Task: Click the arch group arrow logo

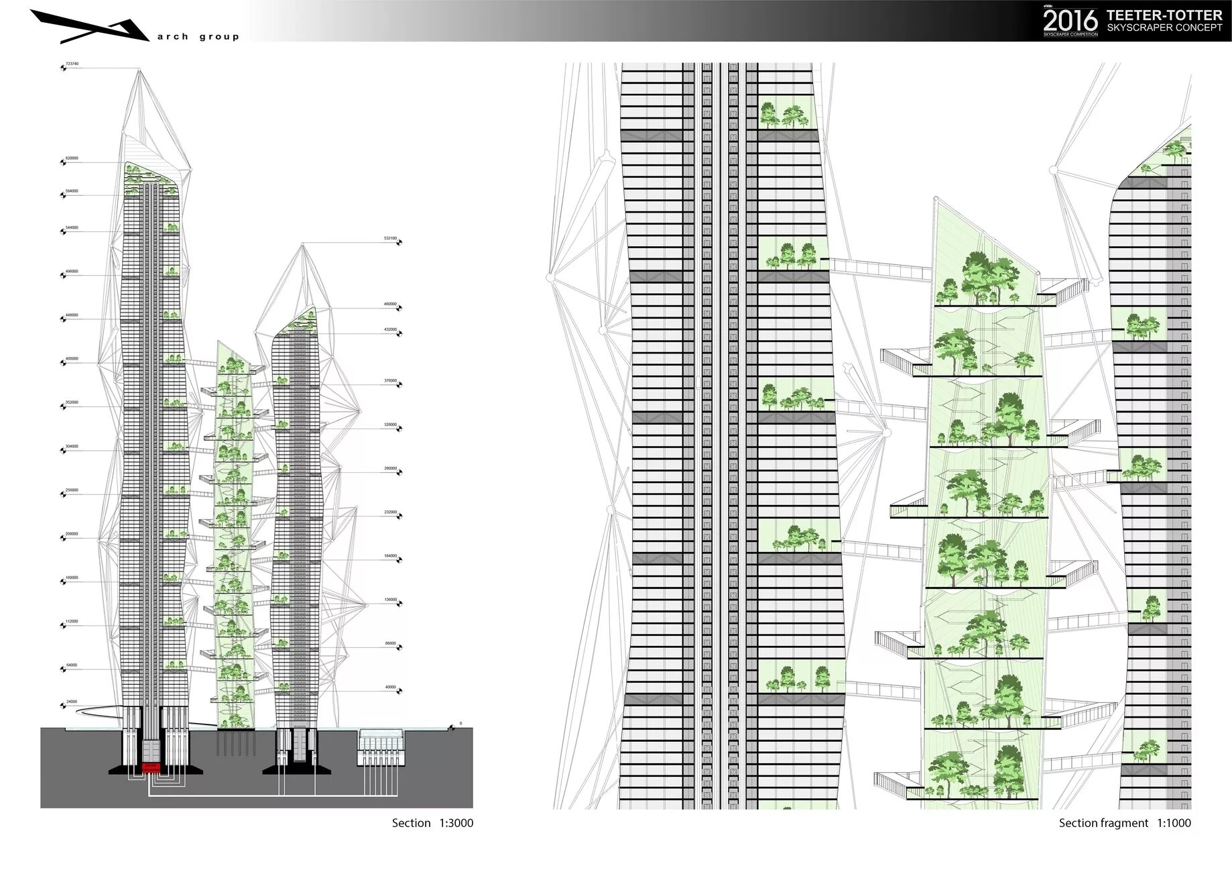Action: pos(90,25)
